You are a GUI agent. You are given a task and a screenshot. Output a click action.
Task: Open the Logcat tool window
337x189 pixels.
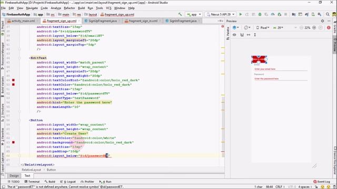pyautogui.click(x=68, y=182)
